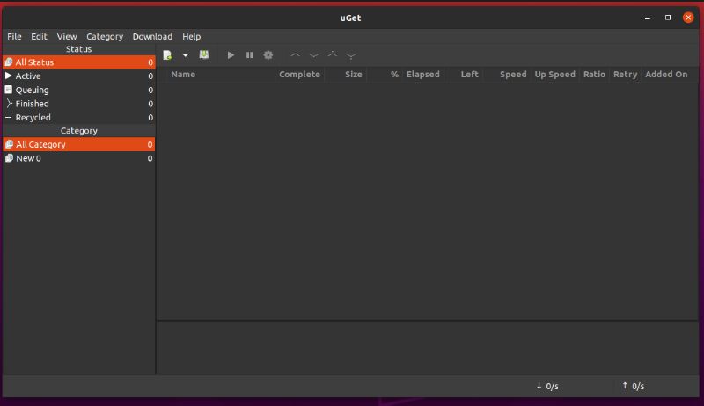The image size is (704, 406).
Task: Click the New Download toolbar icon
Action: click(x=167, y=55)
